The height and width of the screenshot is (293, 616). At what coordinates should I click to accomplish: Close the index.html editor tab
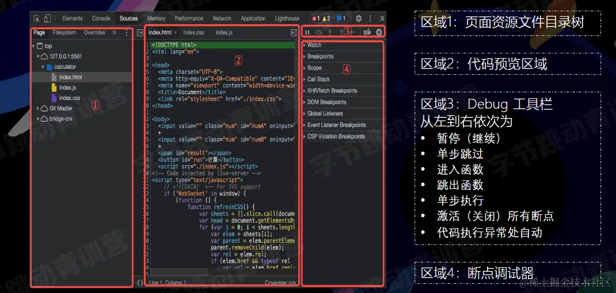pos(175,32)
